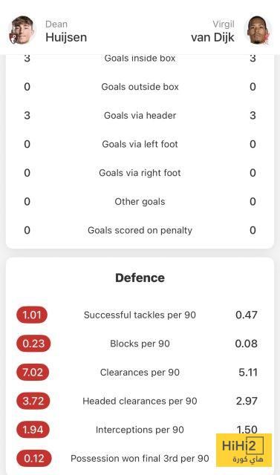The width and height of the screenshot is (280, 475).
Task: Open the Defence section heading
Action: (140, 278)
